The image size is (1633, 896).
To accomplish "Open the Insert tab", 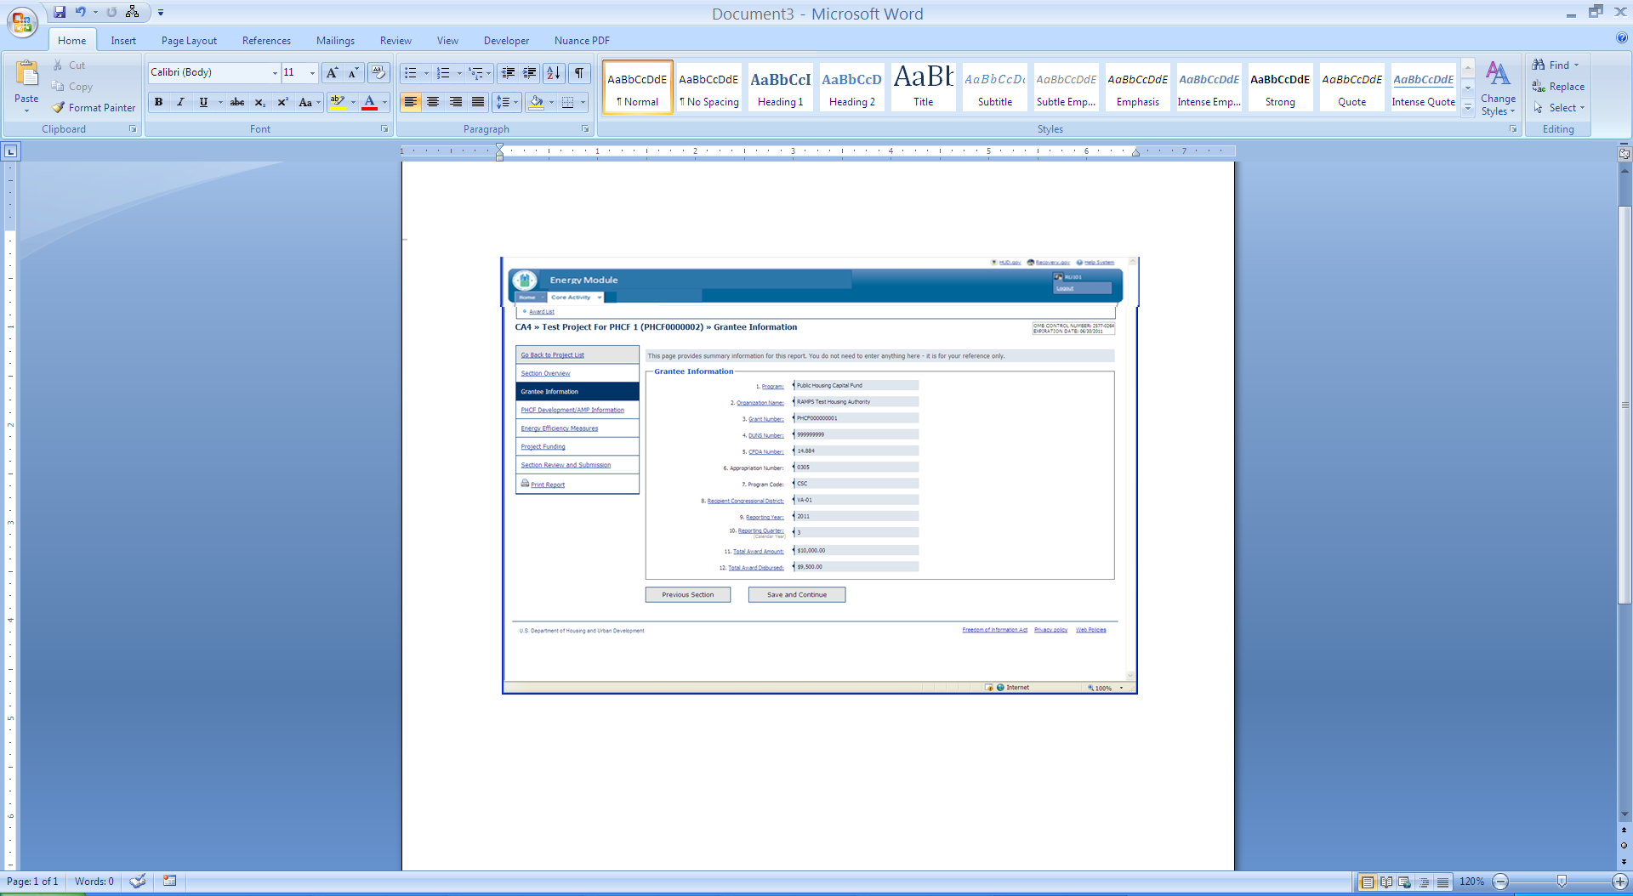I will pos(123,41).
